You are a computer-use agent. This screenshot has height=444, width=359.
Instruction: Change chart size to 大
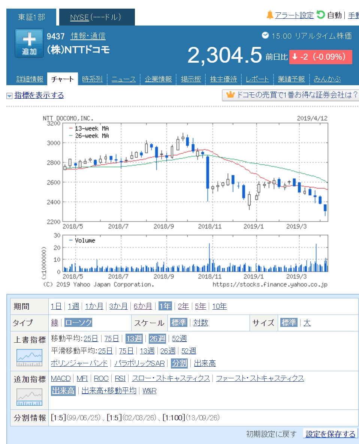click(x=307, y=323)
